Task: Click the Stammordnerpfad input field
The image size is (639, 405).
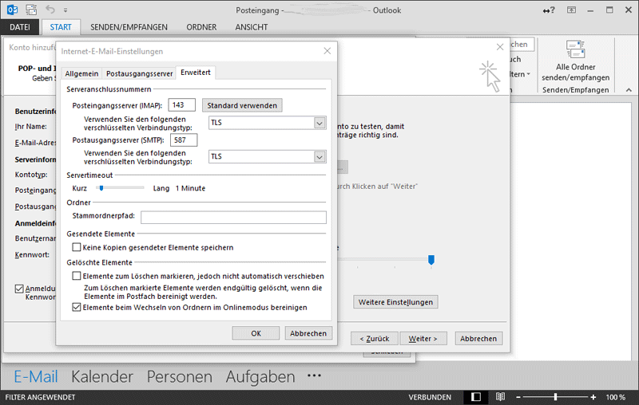Action: 233,217
